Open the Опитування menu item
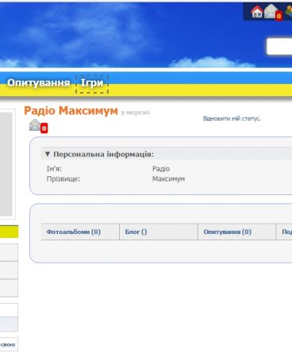292x353 pixels. 38,82
